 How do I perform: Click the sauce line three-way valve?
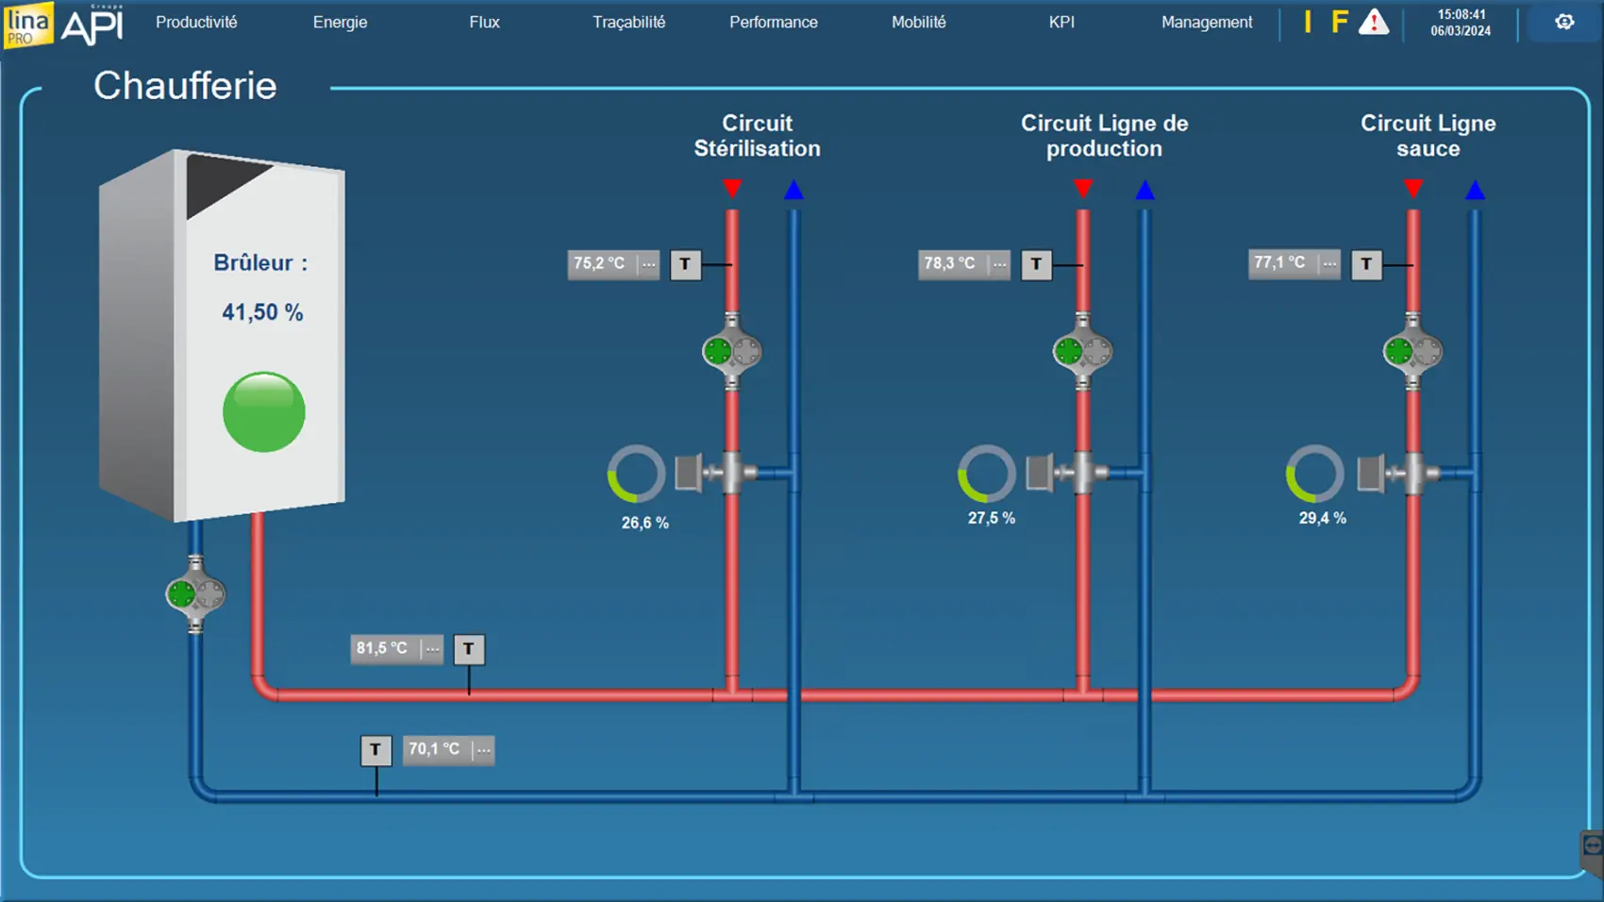(x=1412, y=473)
